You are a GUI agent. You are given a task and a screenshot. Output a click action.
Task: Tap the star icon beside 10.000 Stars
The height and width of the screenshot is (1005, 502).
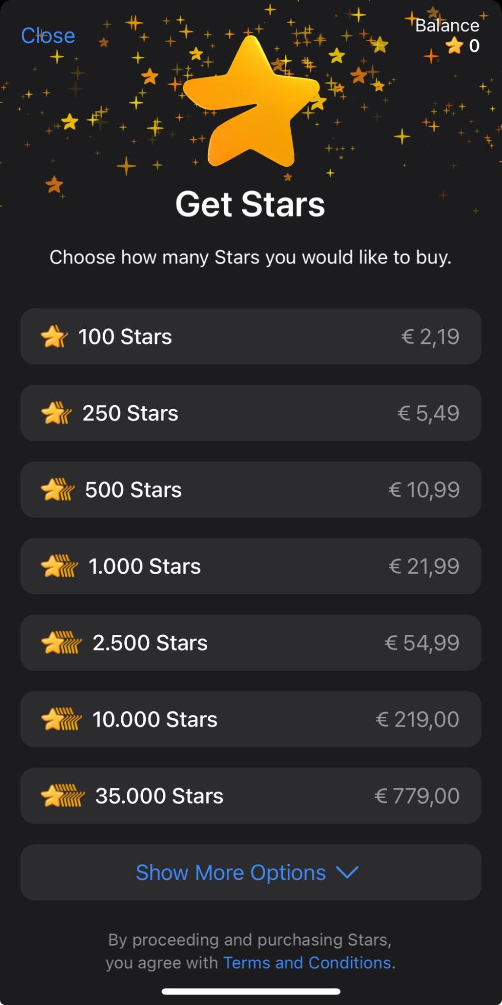61,719
